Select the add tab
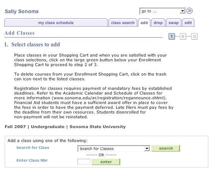This screenshot has height=173, width=213. tap(144, 22)
